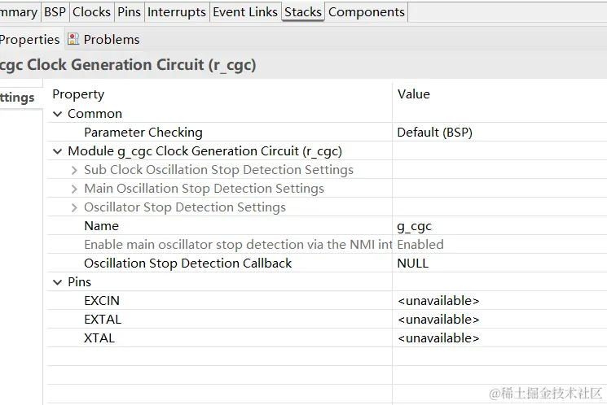Viewport: 607px width, 405px height.
Task: Click the Problems view icon
Action: coord(73,39)
